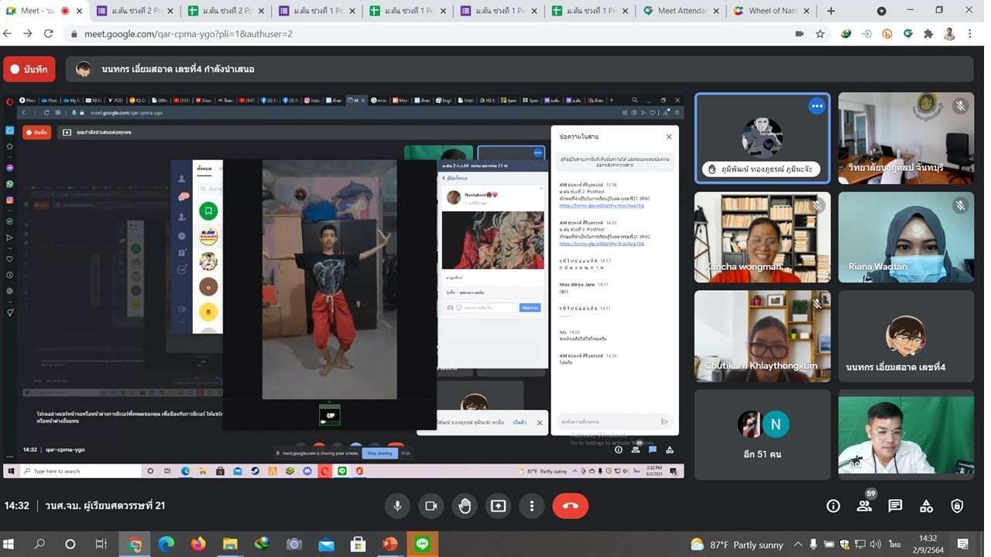Toggle the microphone in Meet controls
This screenshot has width=991, height=557.
(397, 506)
